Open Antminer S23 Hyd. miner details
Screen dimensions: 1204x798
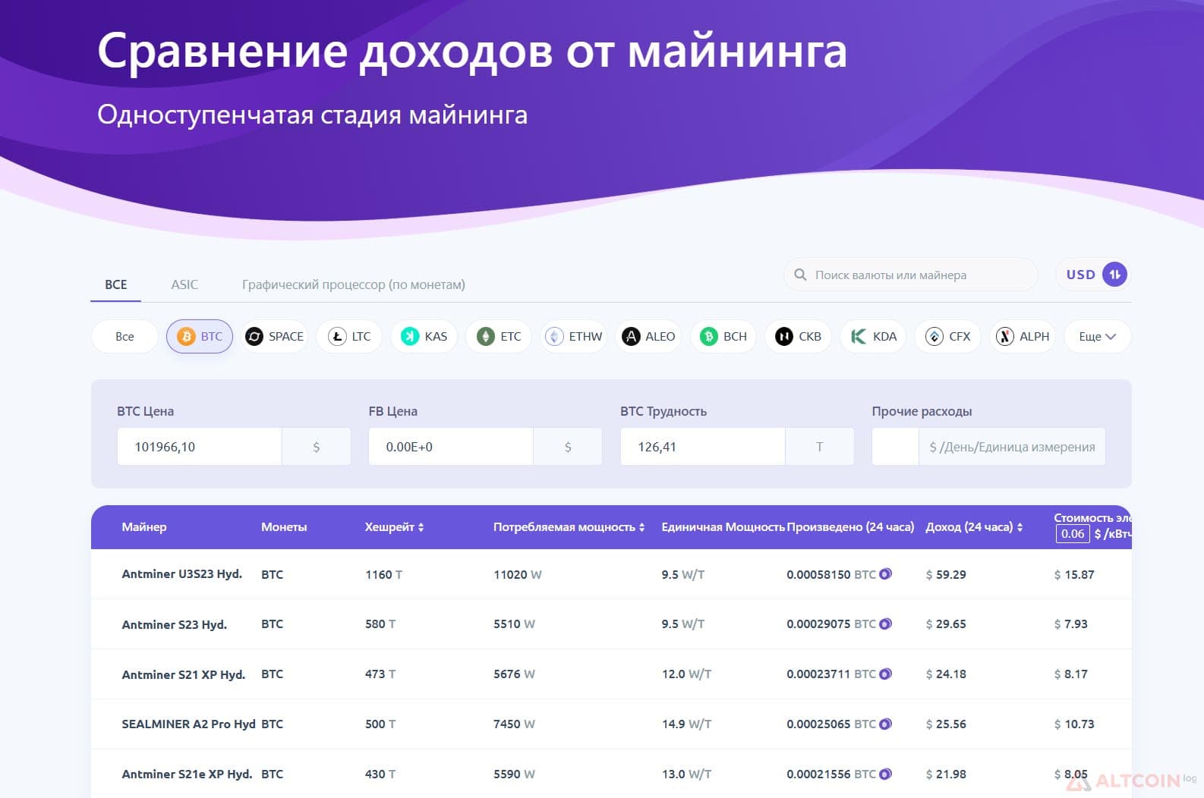coord(175,624)
